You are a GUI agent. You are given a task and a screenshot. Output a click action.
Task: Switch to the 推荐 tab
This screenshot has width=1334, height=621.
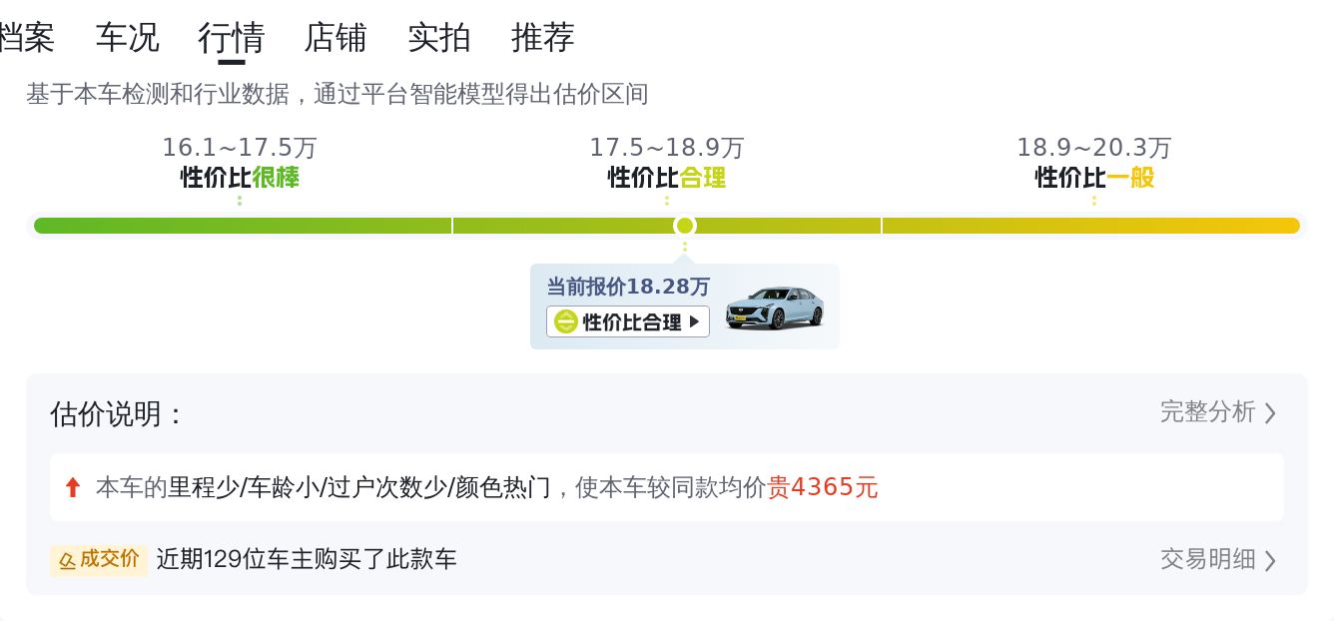[543, 38]
